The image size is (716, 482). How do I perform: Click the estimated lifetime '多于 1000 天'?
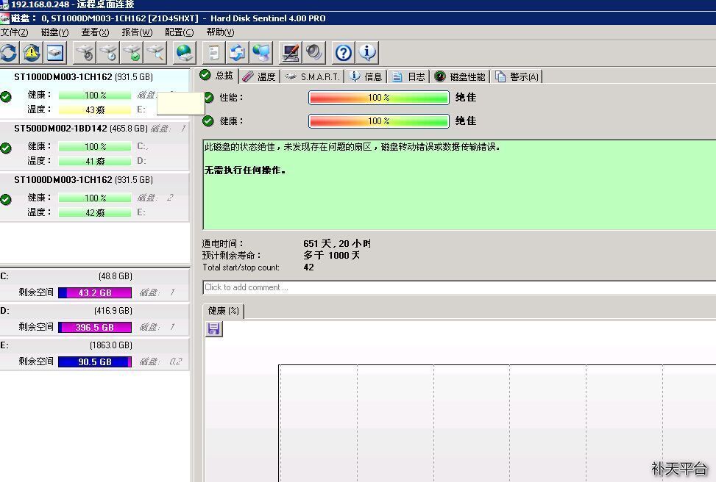(x=331, y=256)
